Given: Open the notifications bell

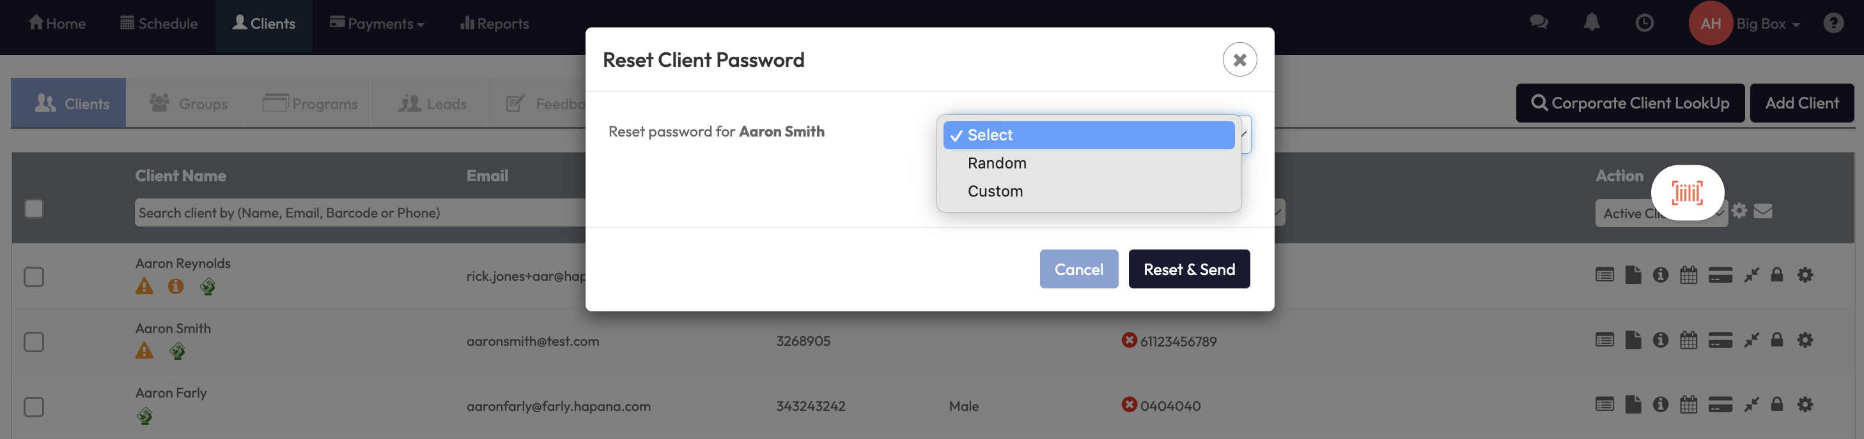Looking at the screenshot, I should pyautogui.click(x=1591, y=23).
